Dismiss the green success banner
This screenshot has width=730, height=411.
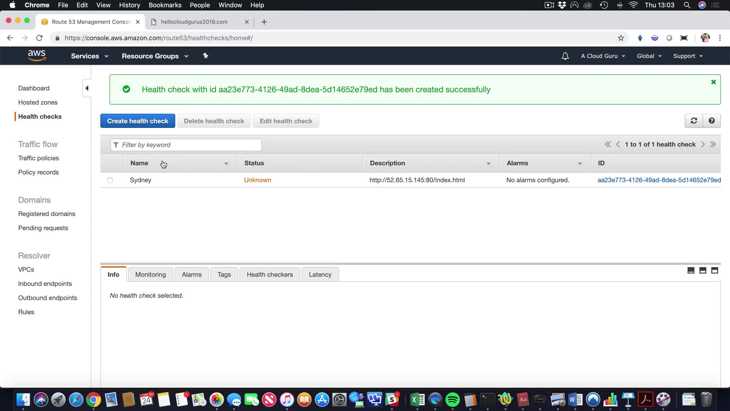tap(713, 82)
